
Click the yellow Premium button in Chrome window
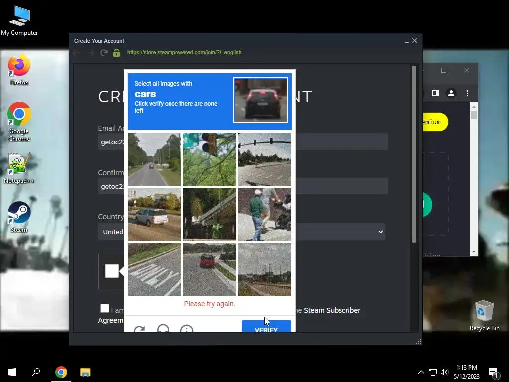[x=435, y=122]
